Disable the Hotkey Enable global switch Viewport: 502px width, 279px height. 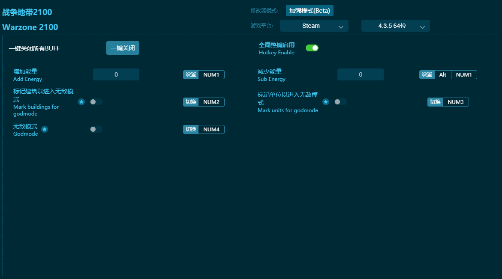(x=312, y=48)
